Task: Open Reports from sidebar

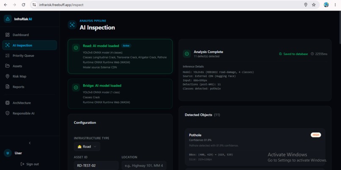Action: tap(30, 87)
